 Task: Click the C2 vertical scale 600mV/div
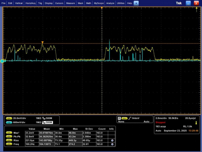tap(19, 122)
